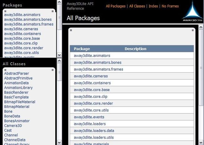Open away3dlite.animators.frames in the package table

tap(99, 69)
